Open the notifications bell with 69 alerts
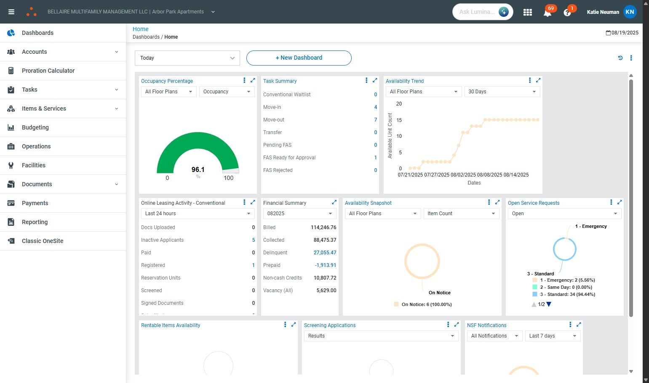The width and height of the screenshot is (649, 383). (547, 13)
